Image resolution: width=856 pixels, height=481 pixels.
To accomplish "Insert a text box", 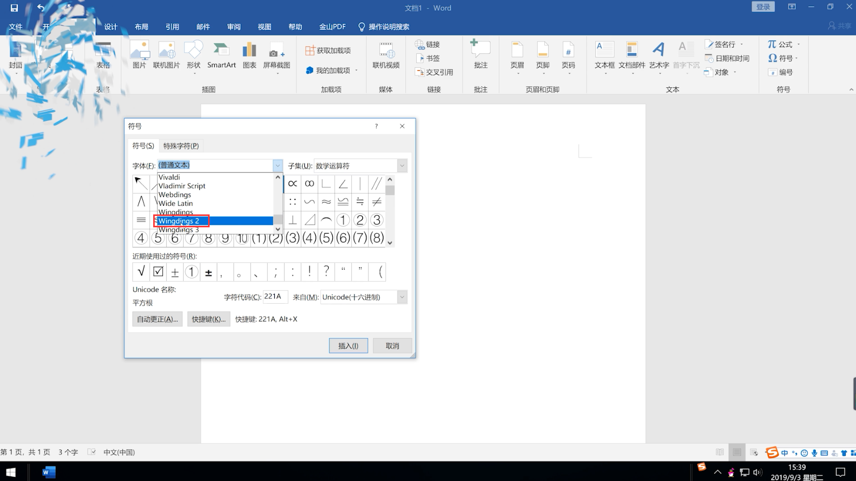I will click(604, 57).
